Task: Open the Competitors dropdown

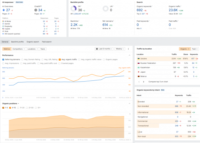Action: (19, 49)
